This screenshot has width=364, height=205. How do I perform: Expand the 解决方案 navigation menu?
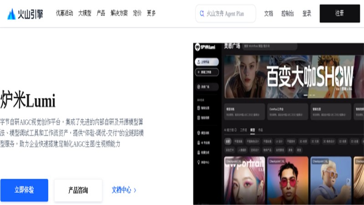119,13
